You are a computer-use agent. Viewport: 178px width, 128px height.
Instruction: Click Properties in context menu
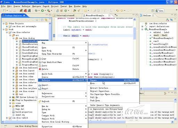(63, 127)
